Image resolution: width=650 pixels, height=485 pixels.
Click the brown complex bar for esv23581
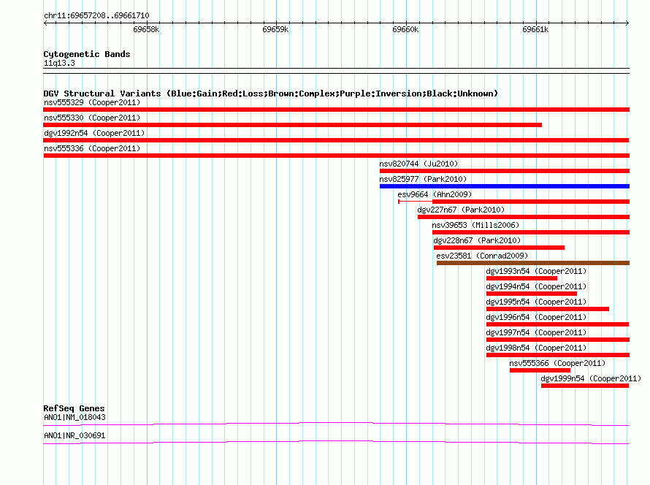[533, 263]
